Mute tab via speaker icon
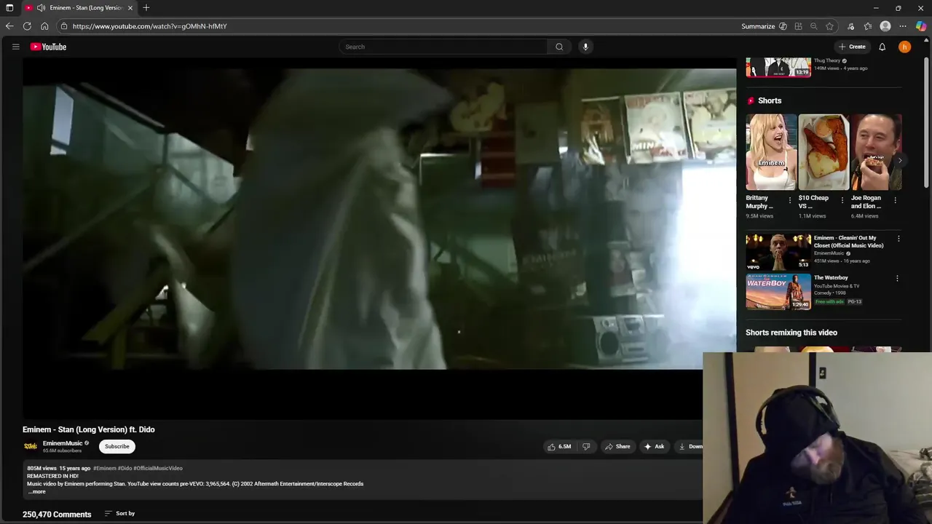Image resolution: width=932 pixels, height=524 pixels. pyautogui.click(x=41, y=8)
